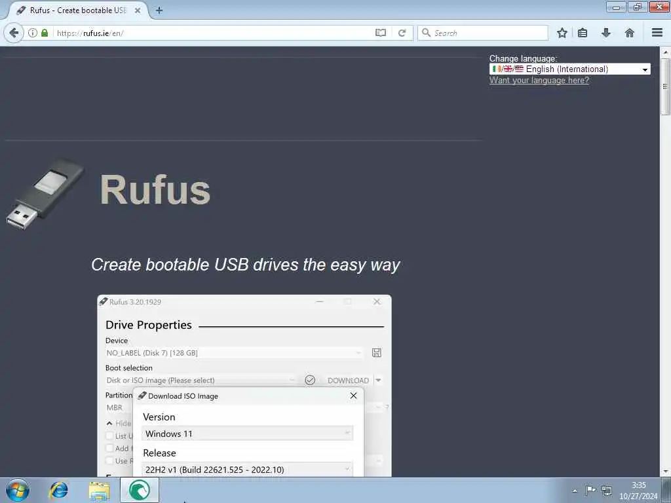671x503 pixels.
Task: Click the large Rufus heading text
Action: pos(155,189)
